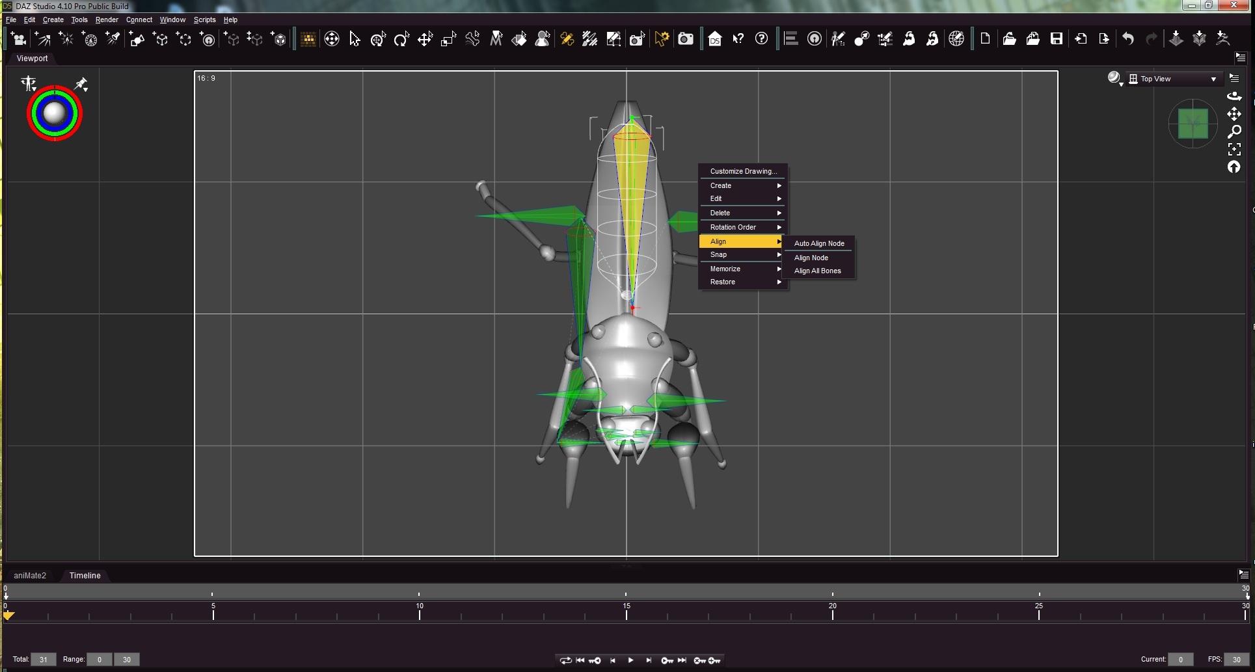Screen dimensions: 1255x672
Task: Choose Auto Align Node from submenu
Action: [819, 243]
